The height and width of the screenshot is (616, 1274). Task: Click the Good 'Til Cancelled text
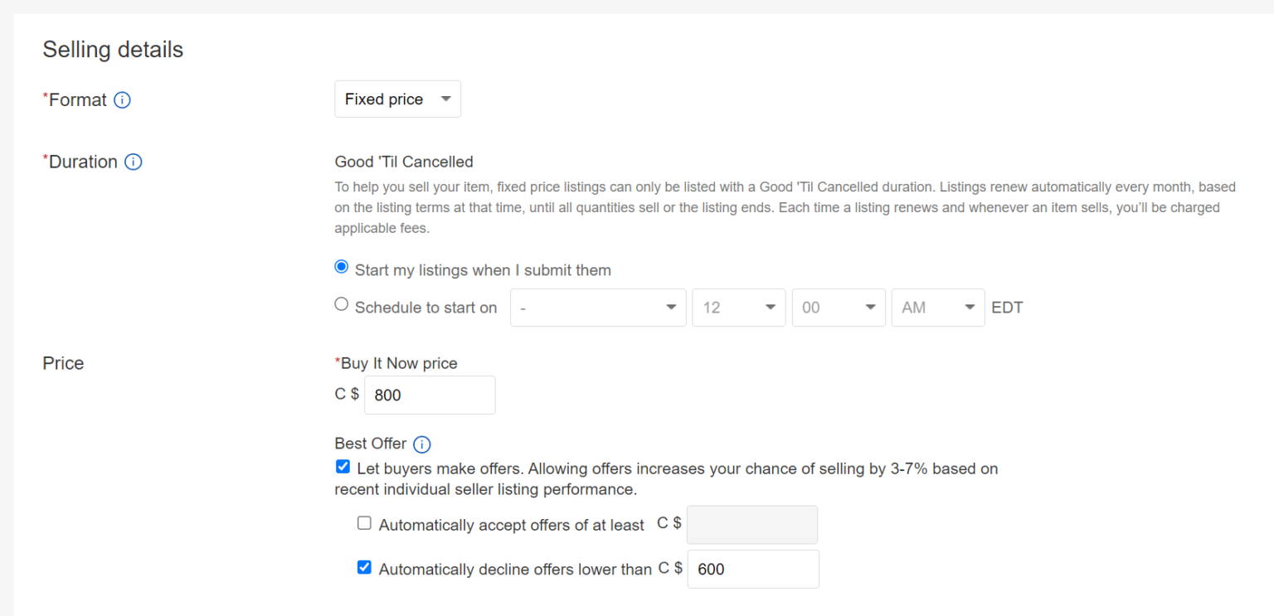coord(404,162)
